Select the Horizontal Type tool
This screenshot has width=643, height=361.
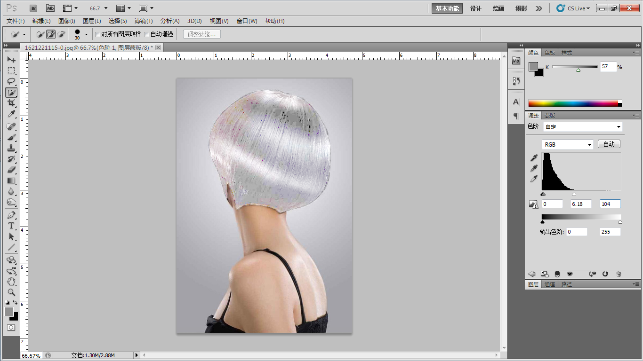pos(11,226)
